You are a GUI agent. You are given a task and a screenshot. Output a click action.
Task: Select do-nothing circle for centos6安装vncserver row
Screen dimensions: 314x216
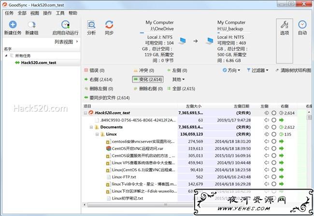click(274, 141)
